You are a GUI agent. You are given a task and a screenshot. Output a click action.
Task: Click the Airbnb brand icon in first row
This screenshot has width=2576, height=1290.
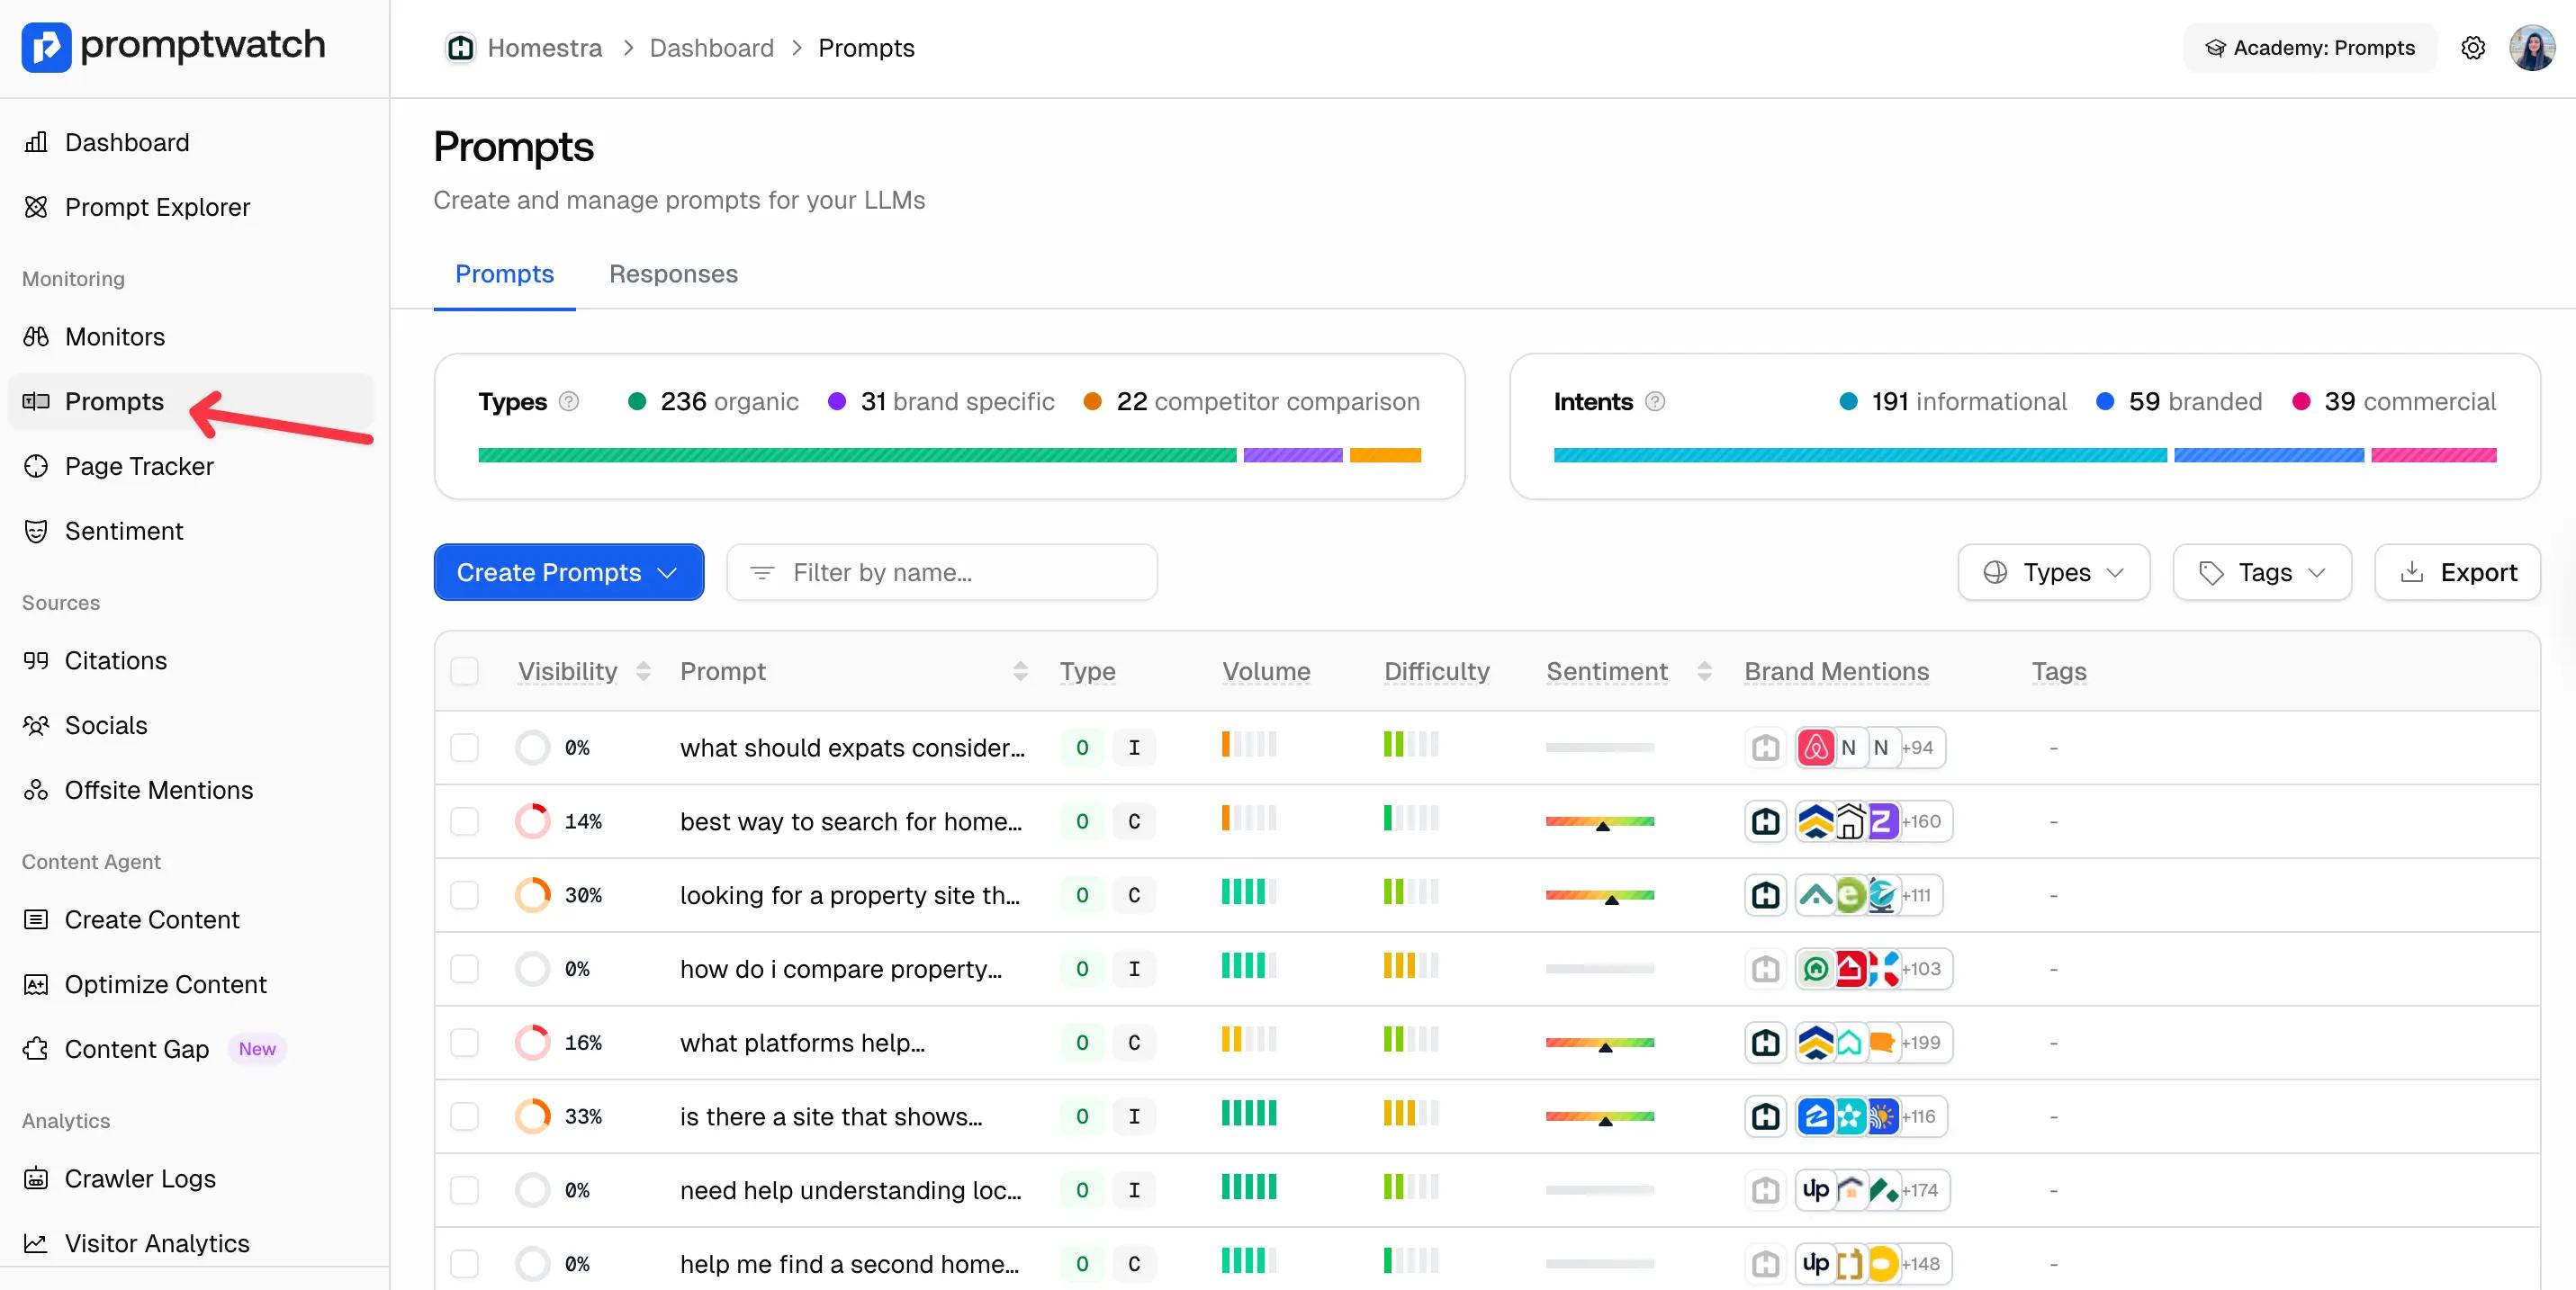1815,748
